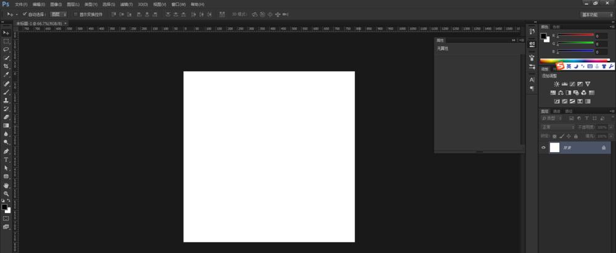Select the Move tool in the toolbox

(x=6, y=33)
